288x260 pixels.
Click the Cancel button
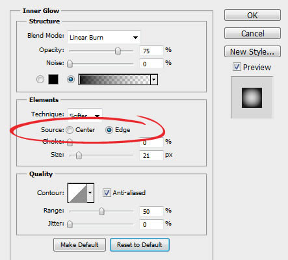pos(252,33)
